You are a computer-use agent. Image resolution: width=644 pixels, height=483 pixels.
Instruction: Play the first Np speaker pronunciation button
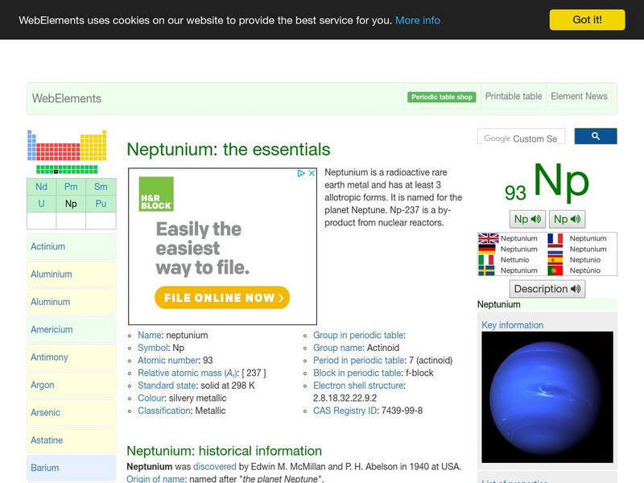[x=527, y=219]
